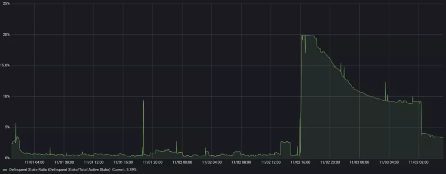446x174 pixels.
Task: Click the 11/03 08:00 x-axis tick label
Action: click(418, 162)
